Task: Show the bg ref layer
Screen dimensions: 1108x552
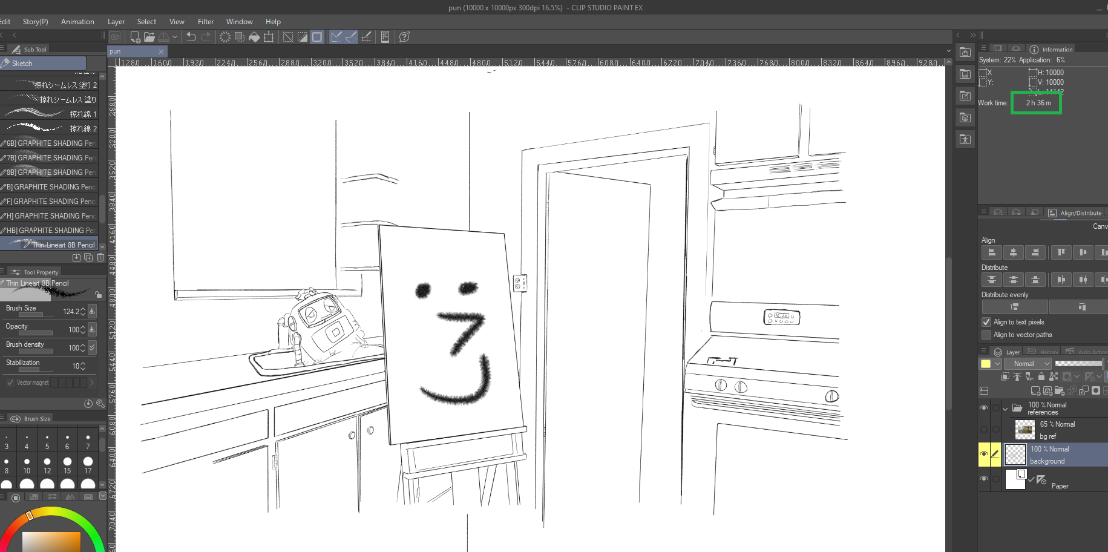Action: tap(984, 430)
